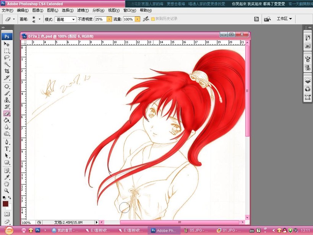Select the Crop tool in toolbox
Viewport: 313px width, 235px height.
click(7, 71)
